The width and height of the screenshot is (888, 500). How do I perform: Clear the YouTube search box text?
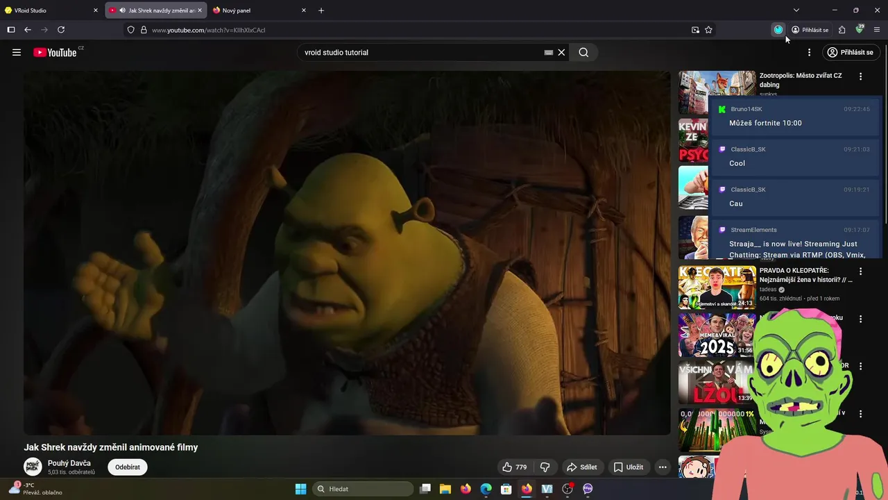point(561,52)
